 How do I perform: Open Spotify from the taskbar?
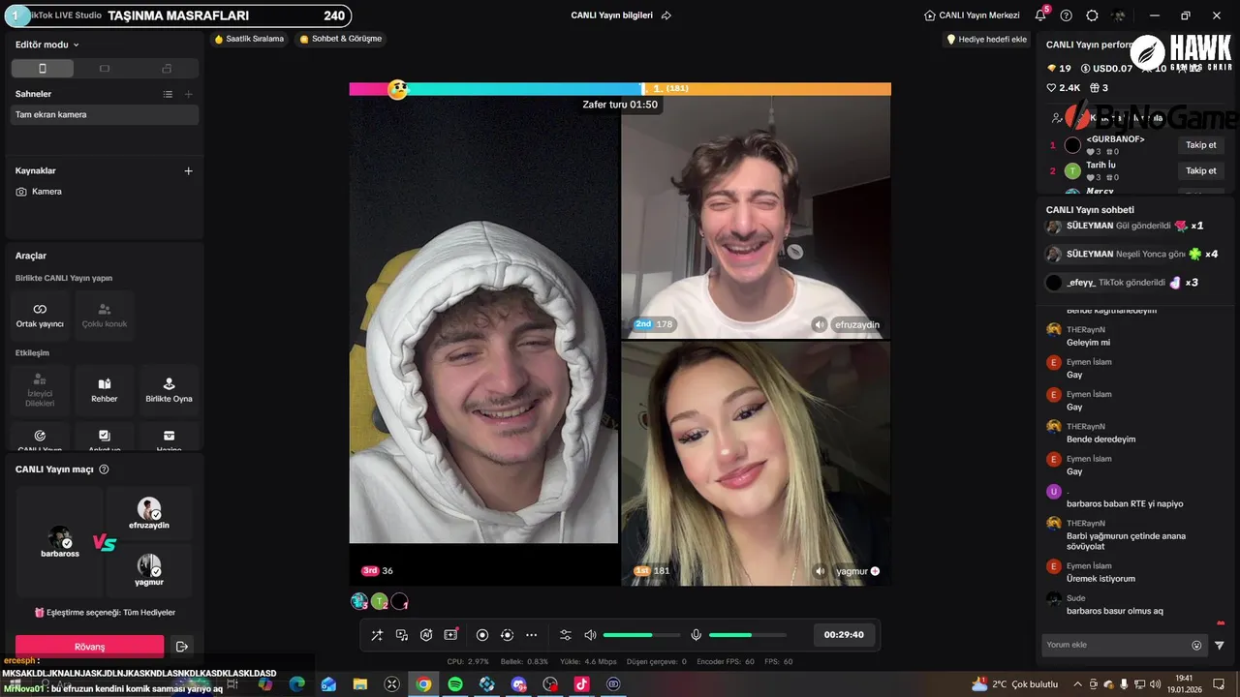pyautogui.click(x=455, y=683)
